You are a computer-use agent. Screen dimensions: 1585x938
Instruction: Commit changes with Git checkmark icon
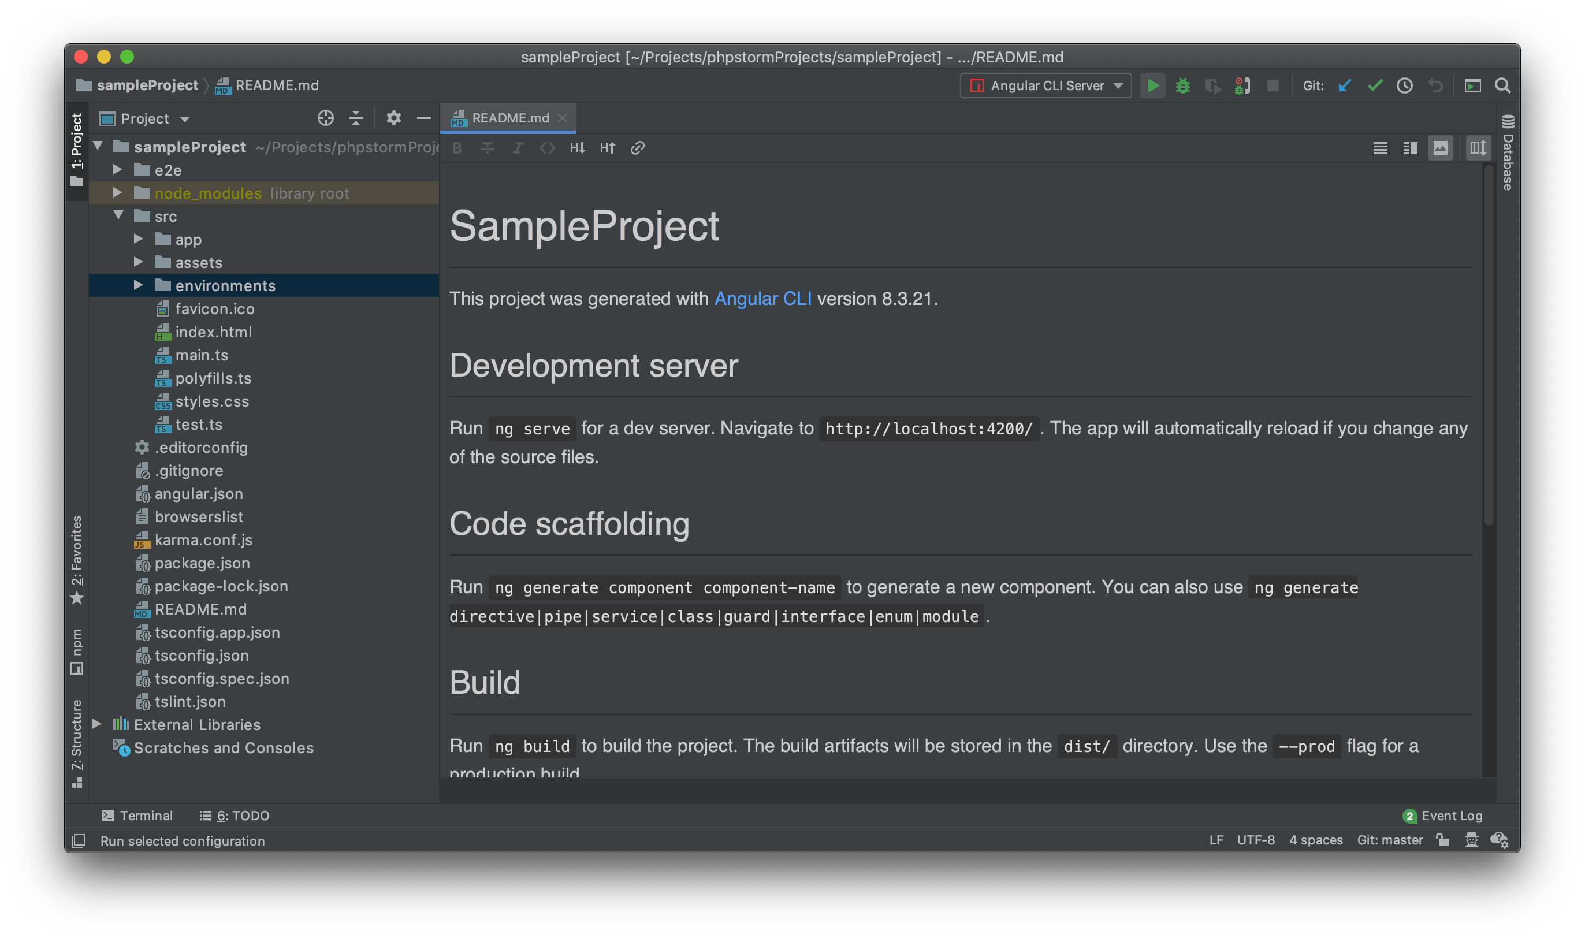(1375, 85)
